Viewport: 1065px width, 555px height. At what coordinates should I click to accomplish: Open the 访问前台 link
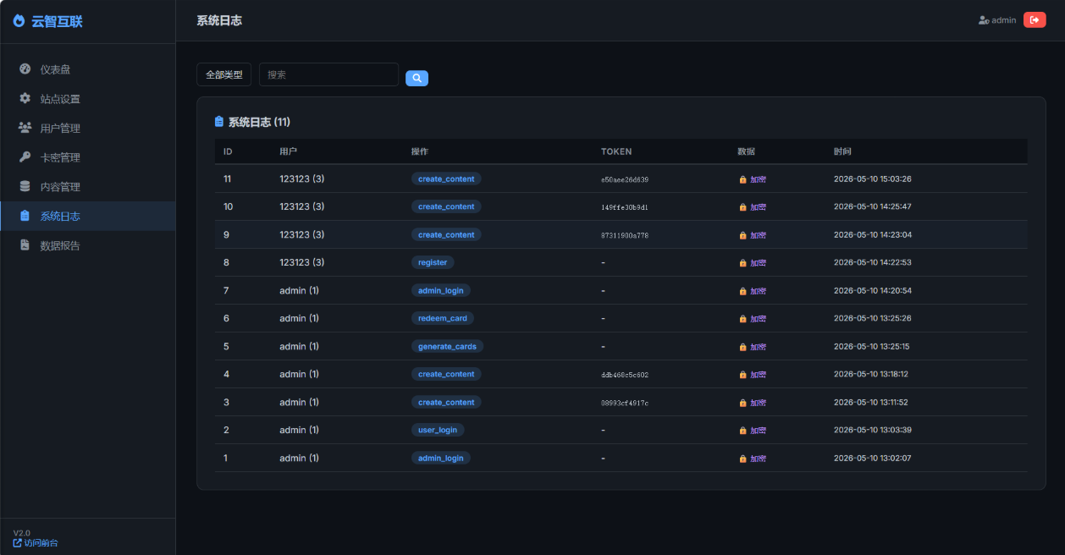coord(36,542)
